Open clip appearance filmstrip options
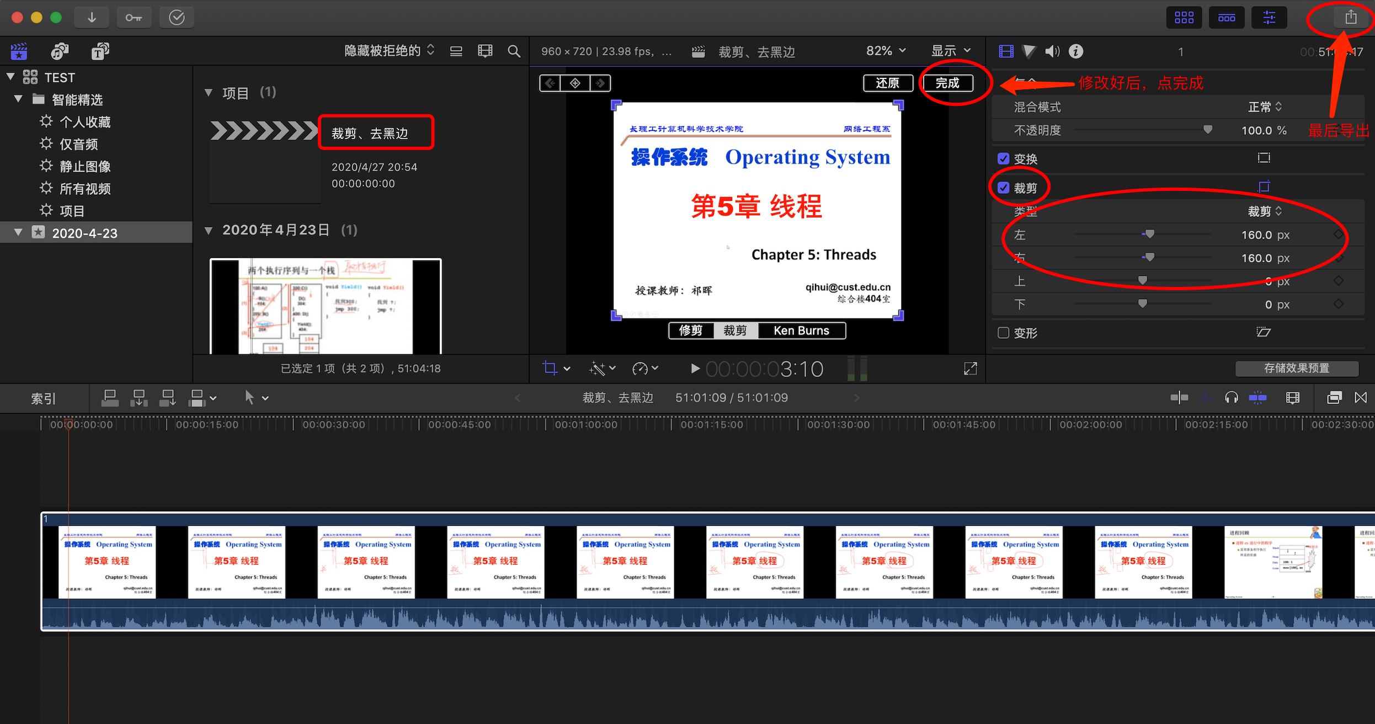This screenshot has width=1375, height=724. [x=485, y=51]
